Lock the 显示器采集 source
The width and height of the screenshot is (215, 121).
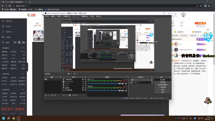pos(85,90)
